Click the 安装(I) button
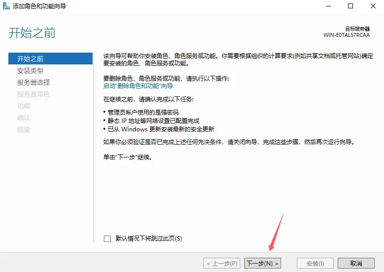This screenshot has height=272, width=384. coord(315,264)
